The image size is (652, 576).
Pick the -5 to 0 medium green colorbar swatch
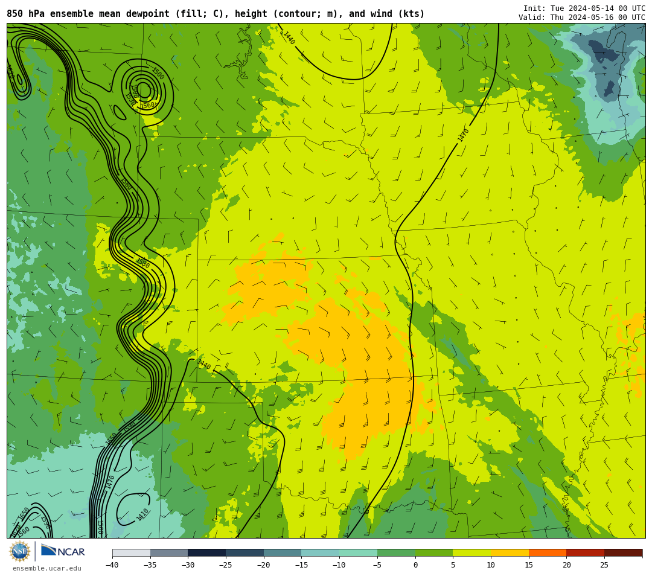tap(396, 552)
